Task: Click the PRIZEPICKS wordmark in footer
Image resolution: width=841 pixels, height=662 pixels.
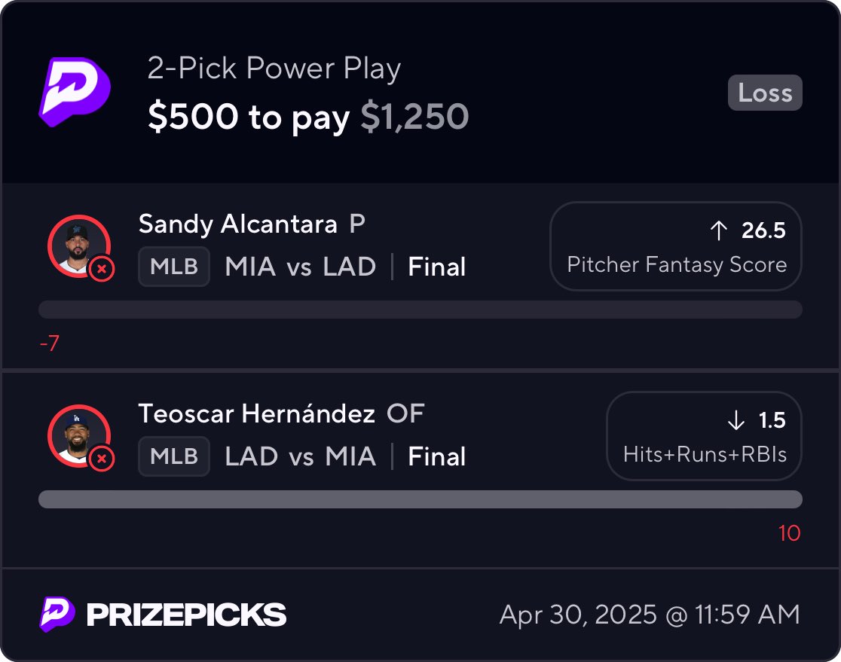Action: [x=186, y=615]
